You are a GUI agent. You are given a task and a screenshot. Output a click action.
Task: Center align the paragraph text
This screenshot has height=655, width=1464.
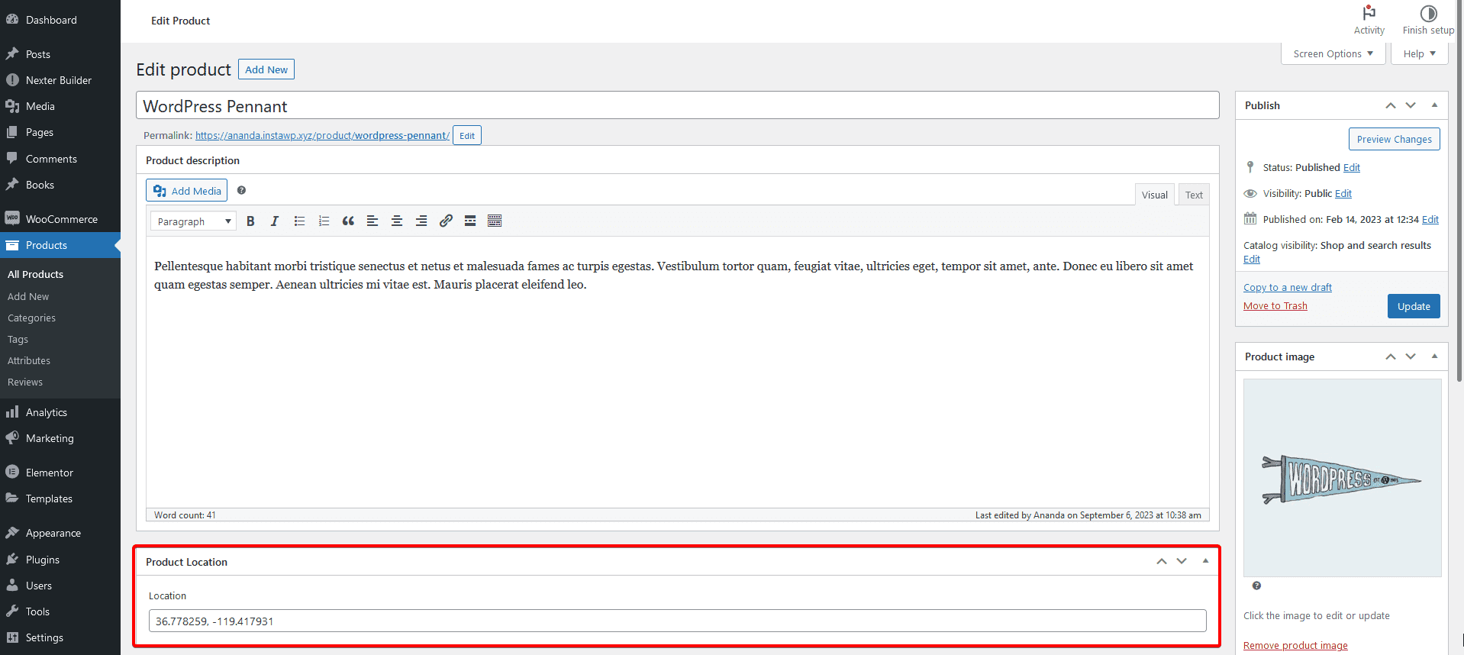coord(397,221)
